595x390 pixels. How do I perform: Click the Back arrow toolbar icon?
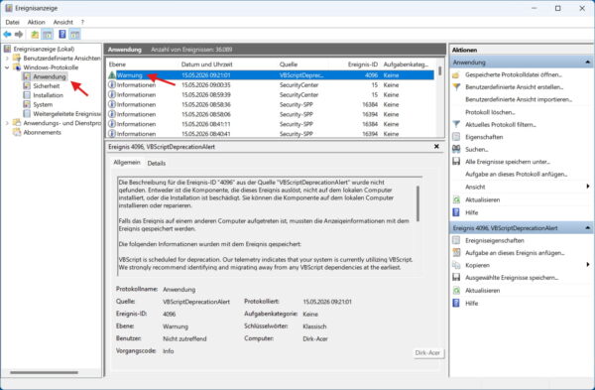(x=7, y=35)
